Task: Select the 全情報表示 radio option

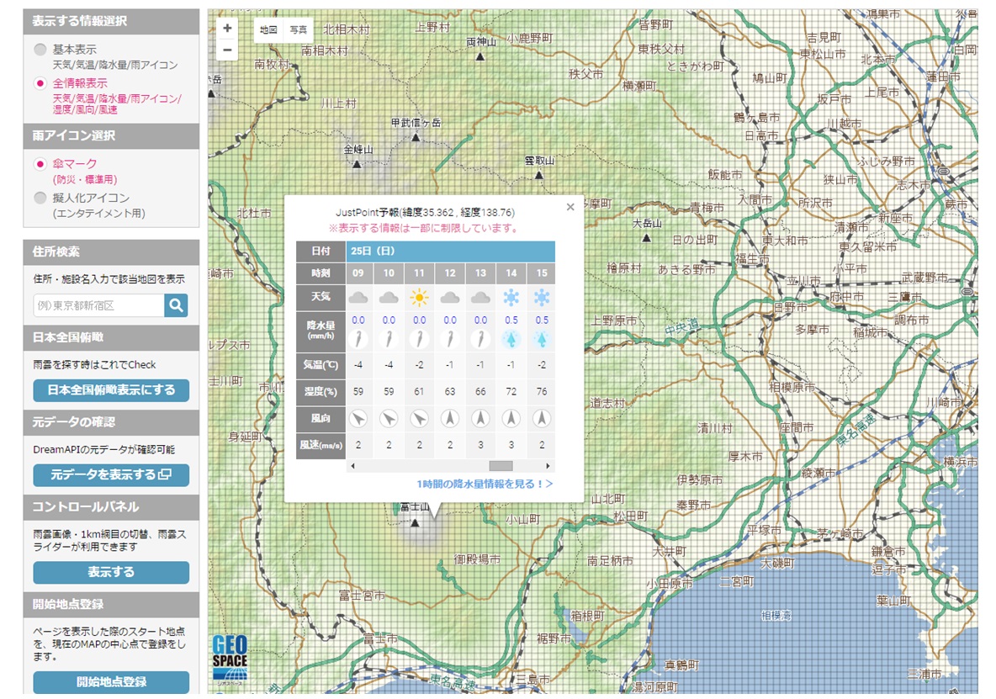Action: tap(40, 83)
